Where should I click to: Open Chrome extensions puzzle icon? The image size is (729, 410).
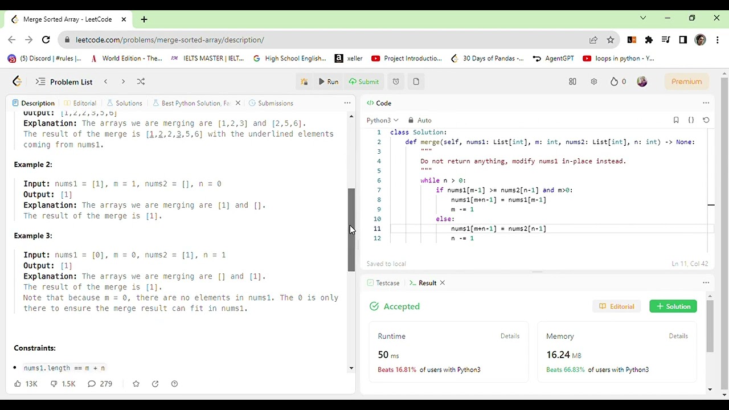649,40
